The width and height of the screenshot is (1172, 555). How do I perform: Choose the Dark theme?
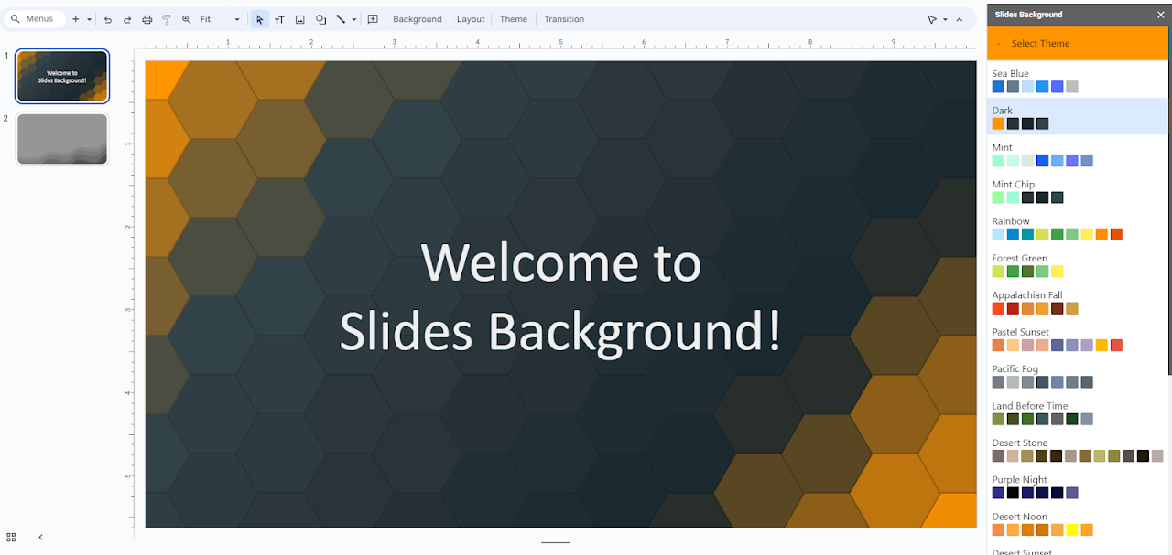1078,117
